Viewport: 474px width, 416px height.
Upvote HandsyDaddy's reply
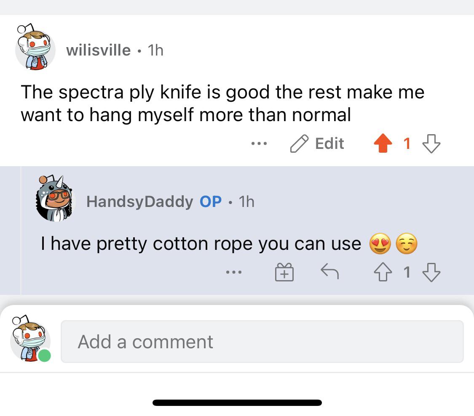tap(382, 272)
